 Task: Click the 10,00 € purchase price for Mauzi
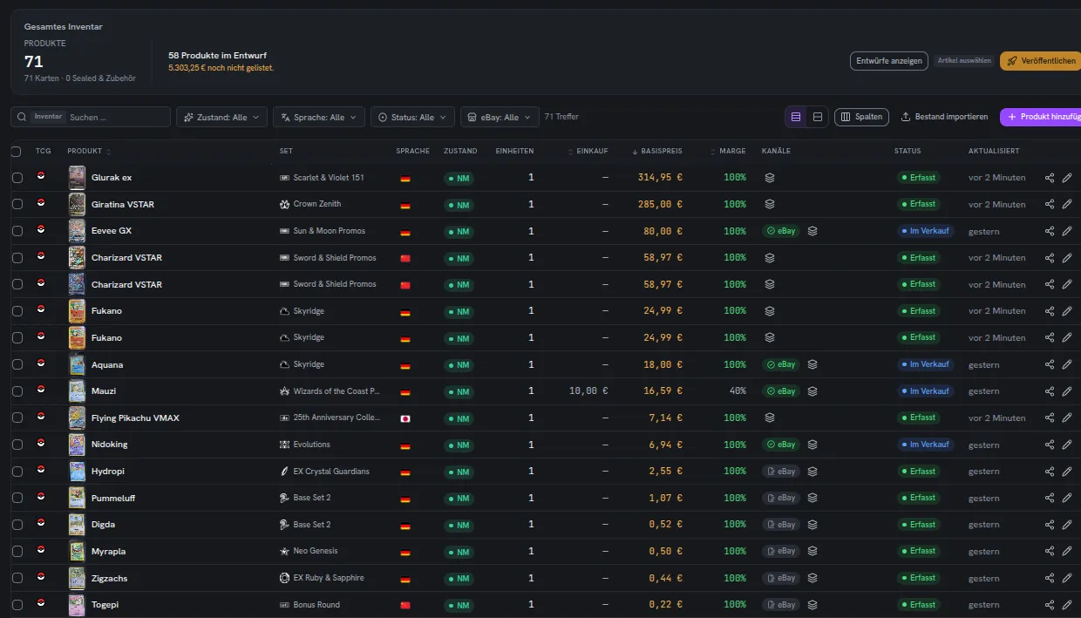point(588,391)
